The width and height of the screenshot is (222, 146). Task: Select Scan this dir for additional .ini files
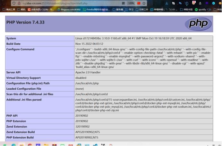tap(30, 94)
